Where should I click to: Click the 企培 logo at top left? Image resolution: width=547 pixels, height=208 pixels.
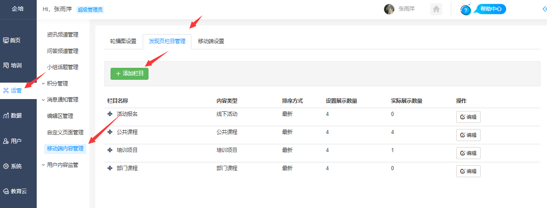(18, 9)
